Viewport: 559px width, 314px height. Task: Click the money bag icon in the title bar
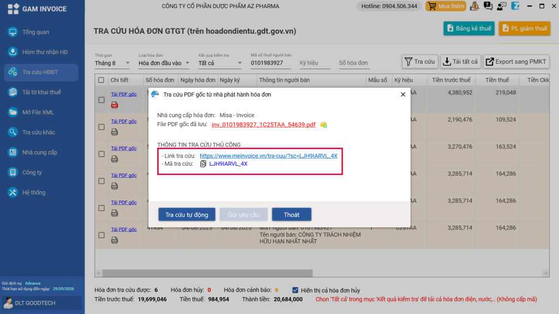coord(475,7)
